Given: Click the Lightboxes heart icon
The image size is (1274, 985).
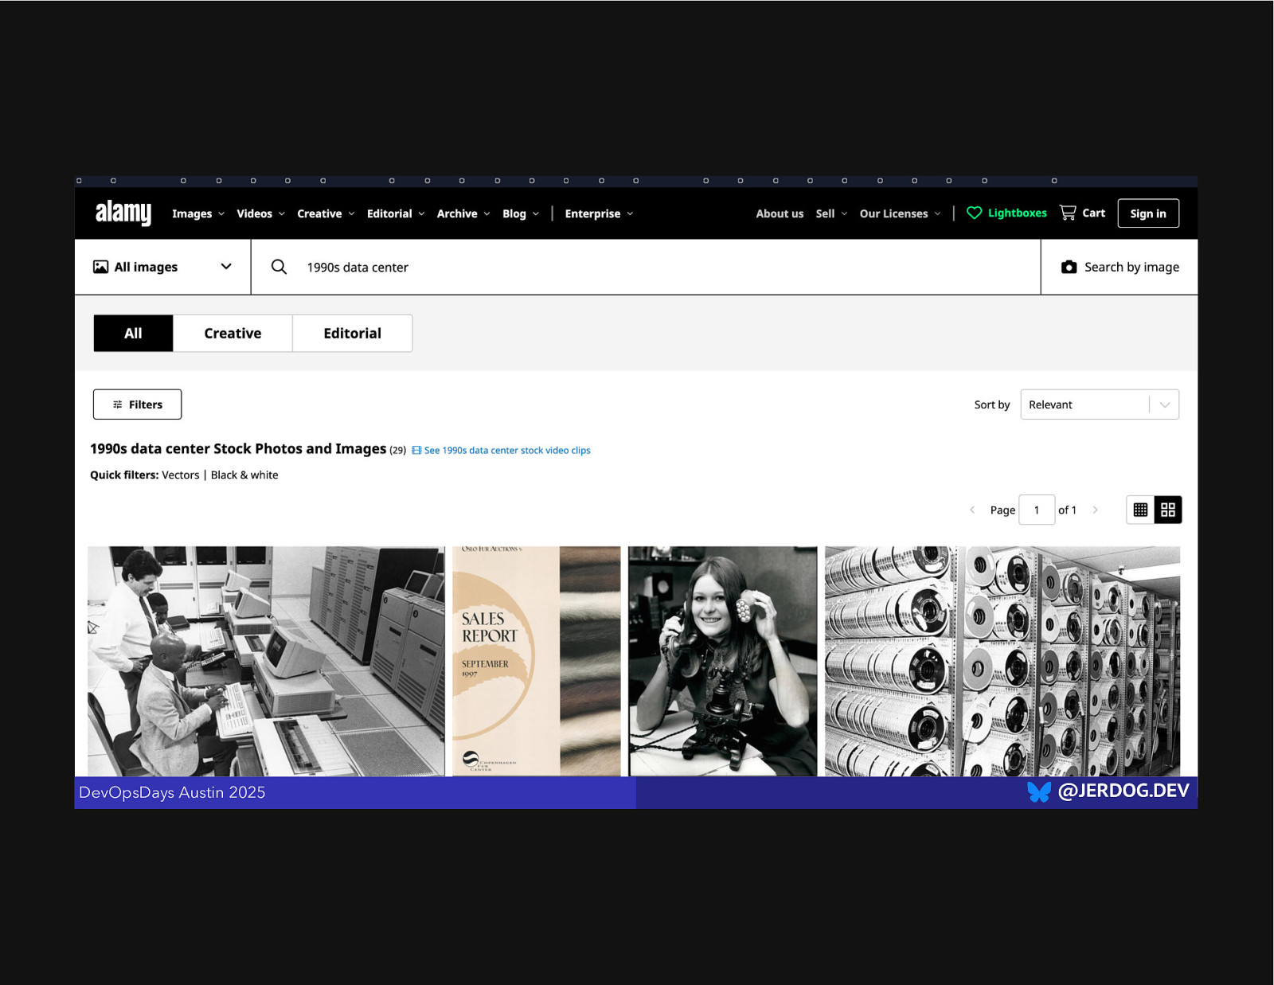Looking at the screenshot, I should coord(974,213).
